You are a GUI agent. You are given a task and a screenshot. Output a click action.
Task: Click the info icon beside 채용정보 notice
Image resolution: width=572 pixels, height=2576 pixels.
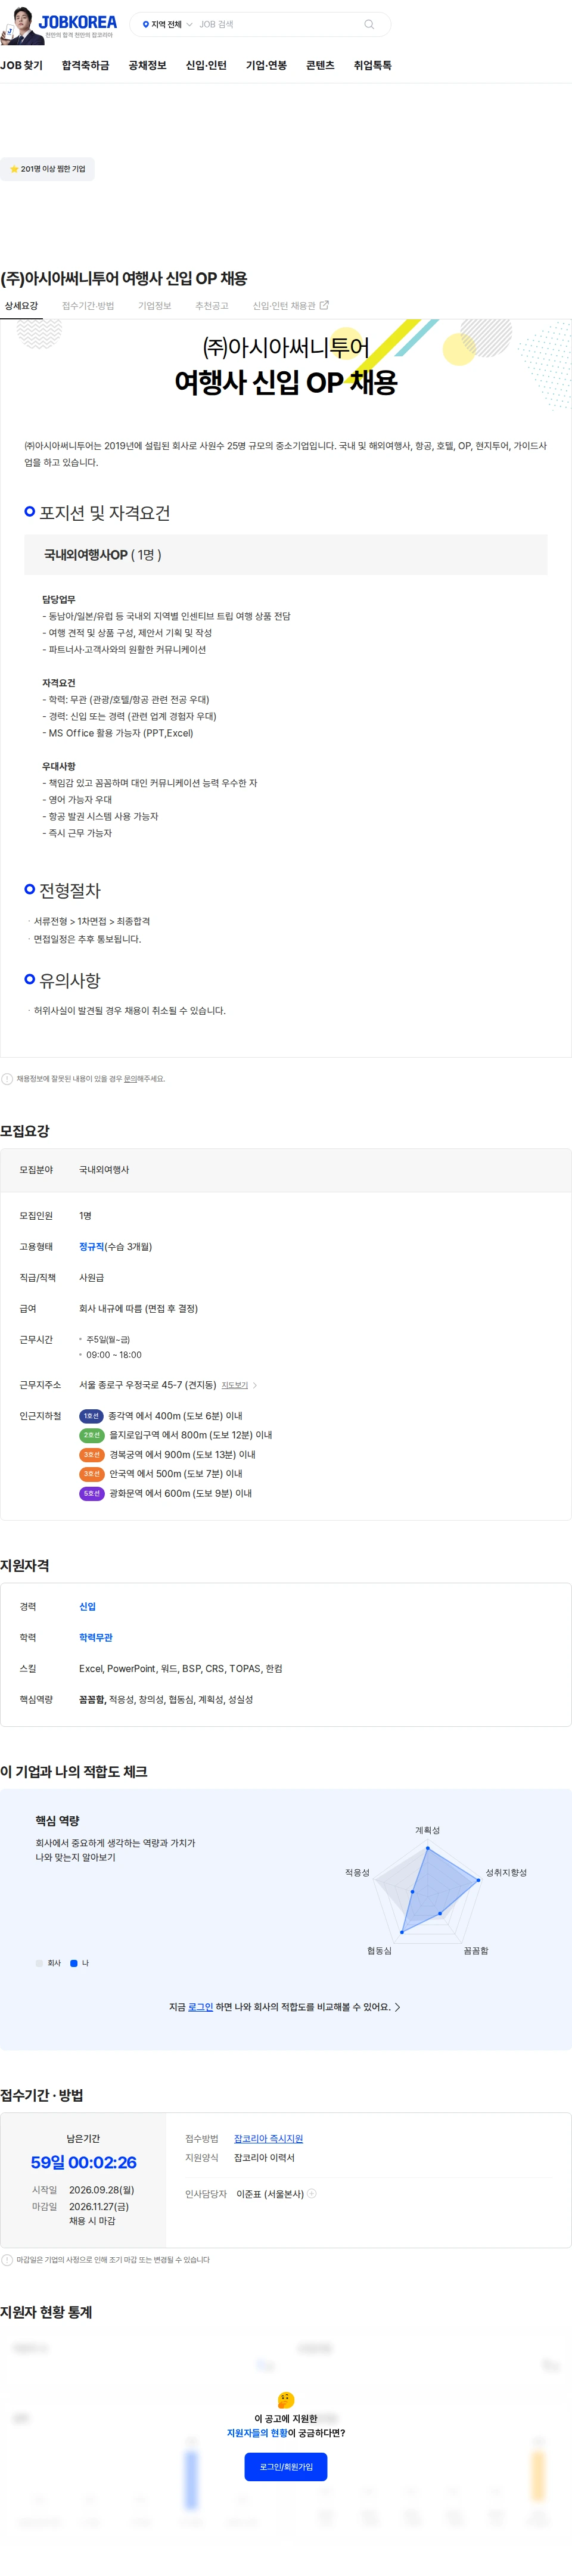pos(7,1079)
